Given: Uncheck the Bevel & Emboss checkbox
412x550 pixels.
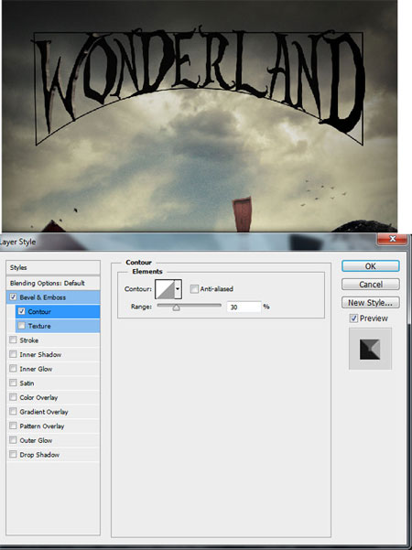Looking at the screenshot, I should 13,297.
